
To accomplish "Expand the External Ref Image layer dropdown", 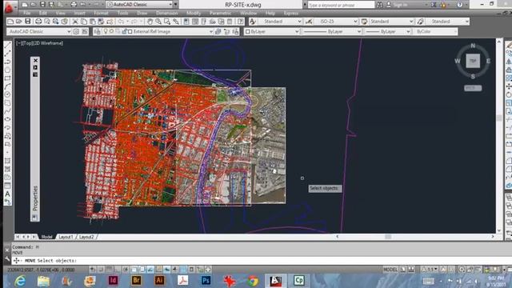I will pyautogui.click(x=210, y=32).
